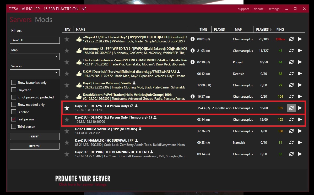Focus the server search field 'DayZ EU'
The image size is (314, 195).
pyautogui.click(x=35, y=40)
